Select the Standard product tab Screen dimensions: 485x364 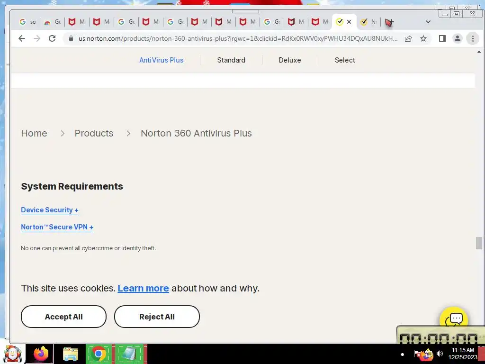(x=231, y=60)
